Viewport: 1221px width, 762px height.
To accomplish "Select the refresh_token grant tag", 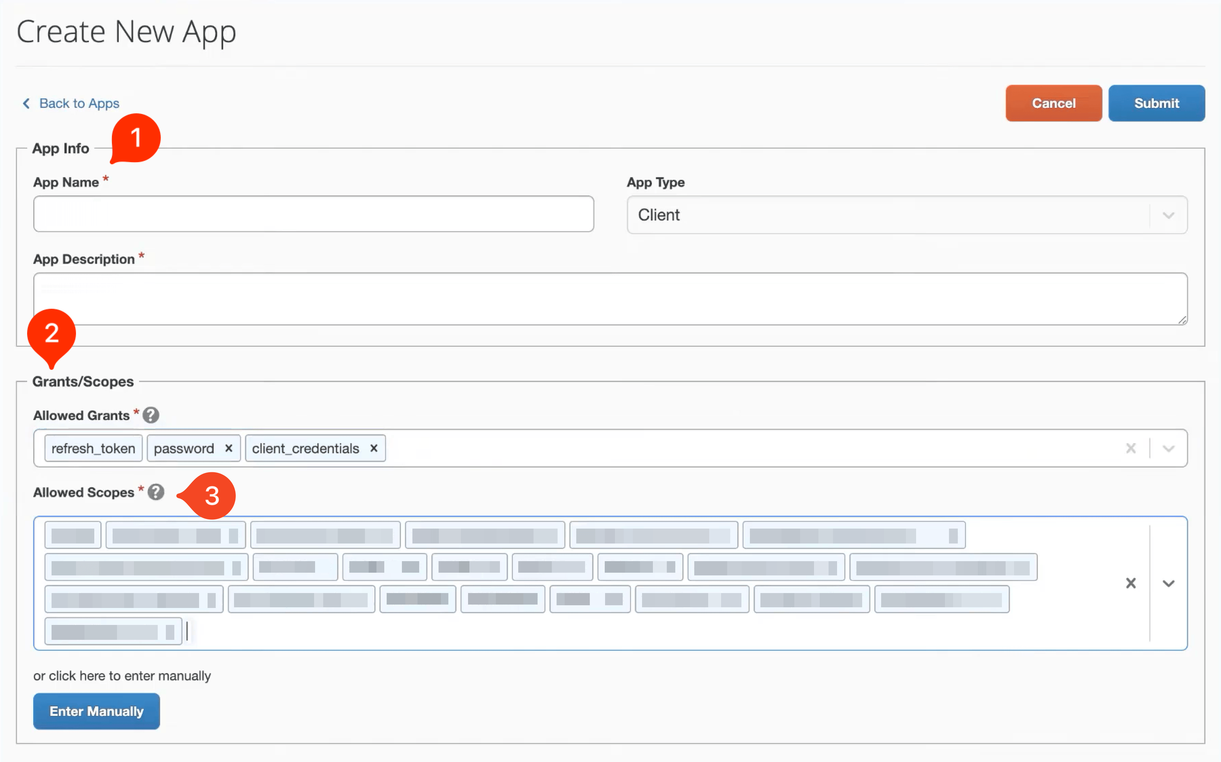I will click(x=93, y=448).
